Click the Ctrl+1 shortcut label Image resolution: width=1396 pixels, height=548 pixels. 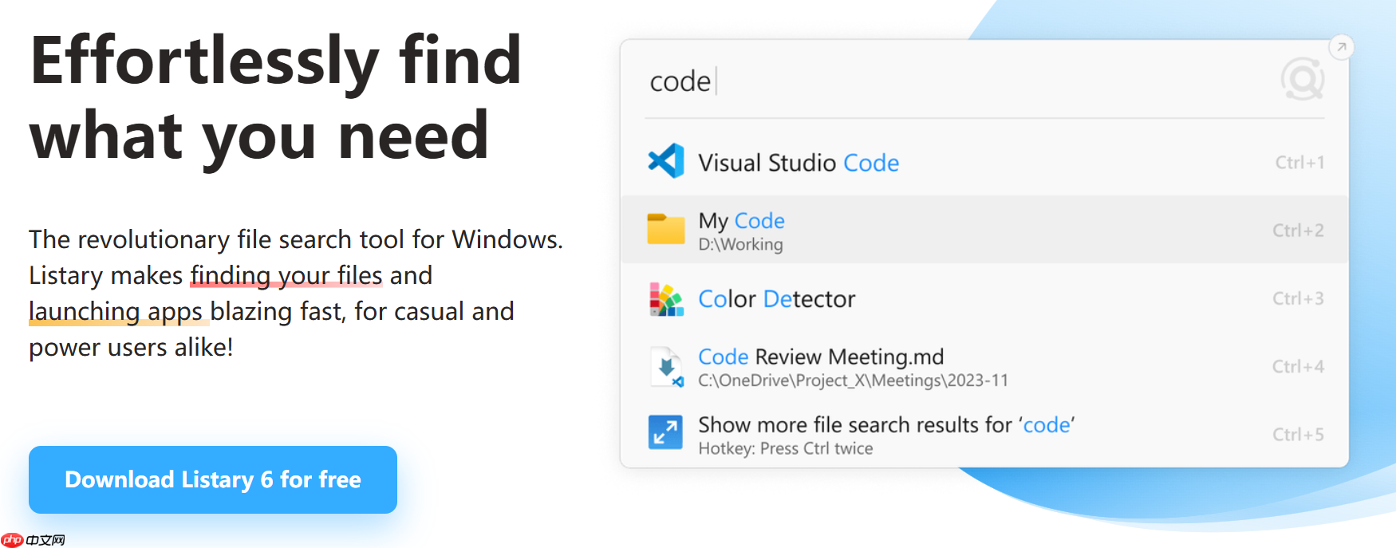(x=1299, y=163)
